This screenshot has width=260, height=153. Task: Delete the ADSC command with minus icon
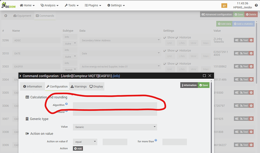coord(251,40)
